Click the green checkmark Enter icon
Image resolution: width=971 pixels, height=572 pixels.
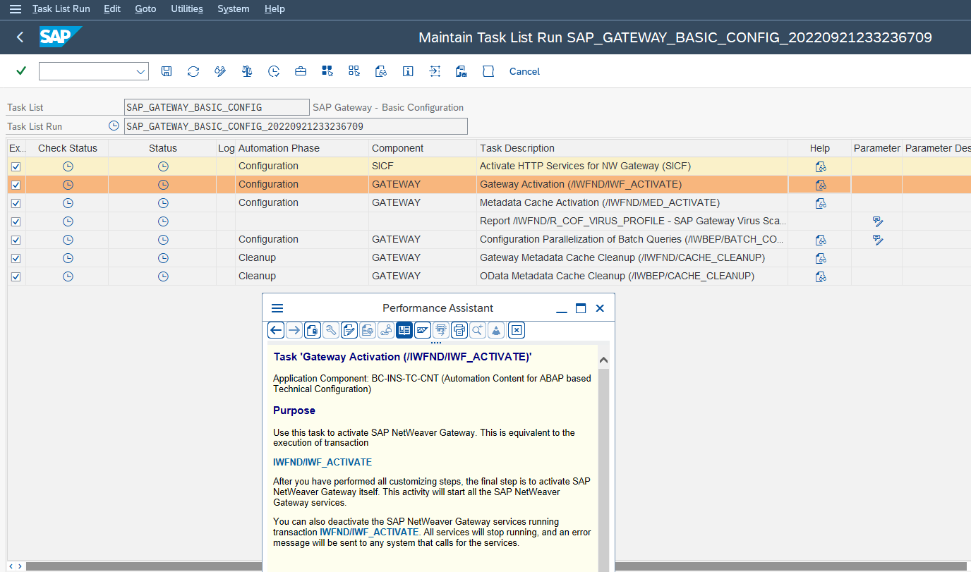tap(21, 71)
